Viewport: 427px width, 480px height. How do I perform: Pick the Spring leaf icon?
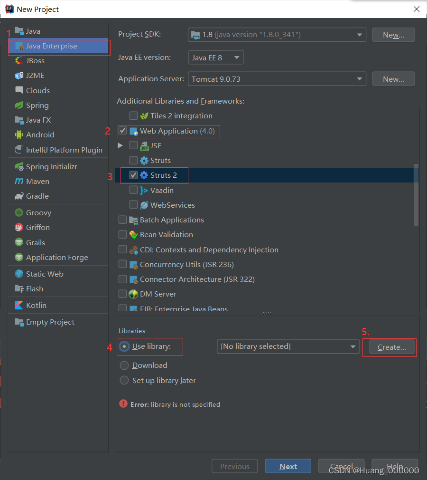point(19,106)
